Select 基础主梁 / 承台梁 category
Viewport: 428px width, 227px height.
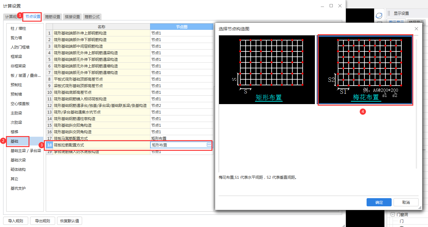(25, 150)
